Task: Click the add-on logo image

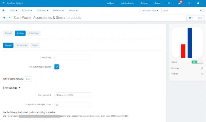Action: click(187, 43)
